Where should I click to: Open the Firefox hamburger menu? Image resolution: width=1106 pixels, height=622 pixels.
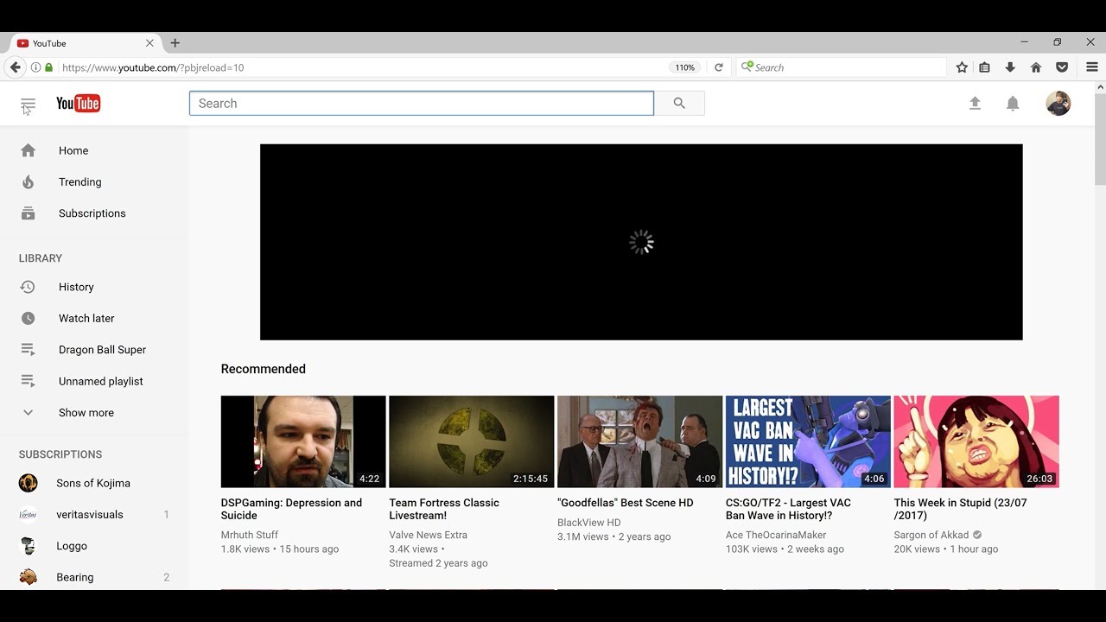pos(1092,67)
